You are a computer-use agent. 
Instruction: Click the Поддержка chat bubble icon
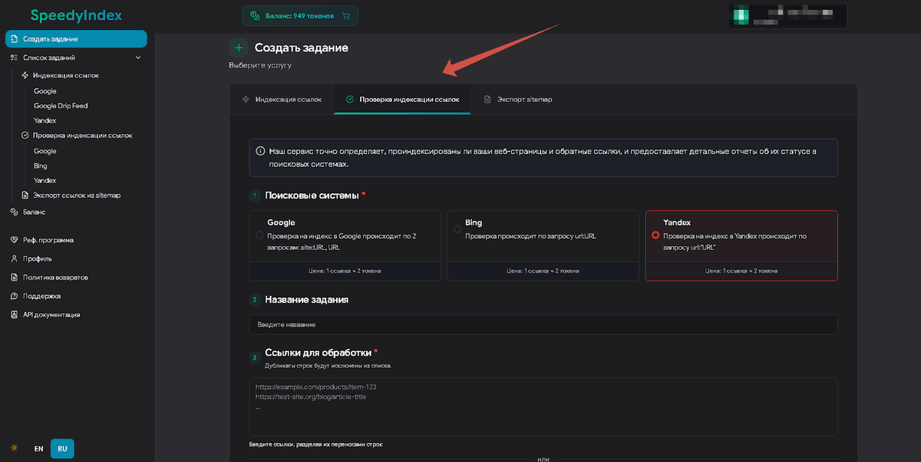coord(14,296)
